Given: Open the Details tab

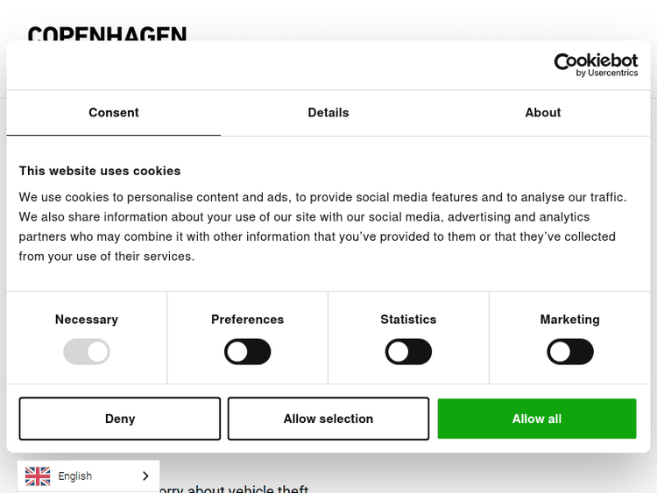Looking at the screenshot, I should pyautogui.click(x=328, y=113).
